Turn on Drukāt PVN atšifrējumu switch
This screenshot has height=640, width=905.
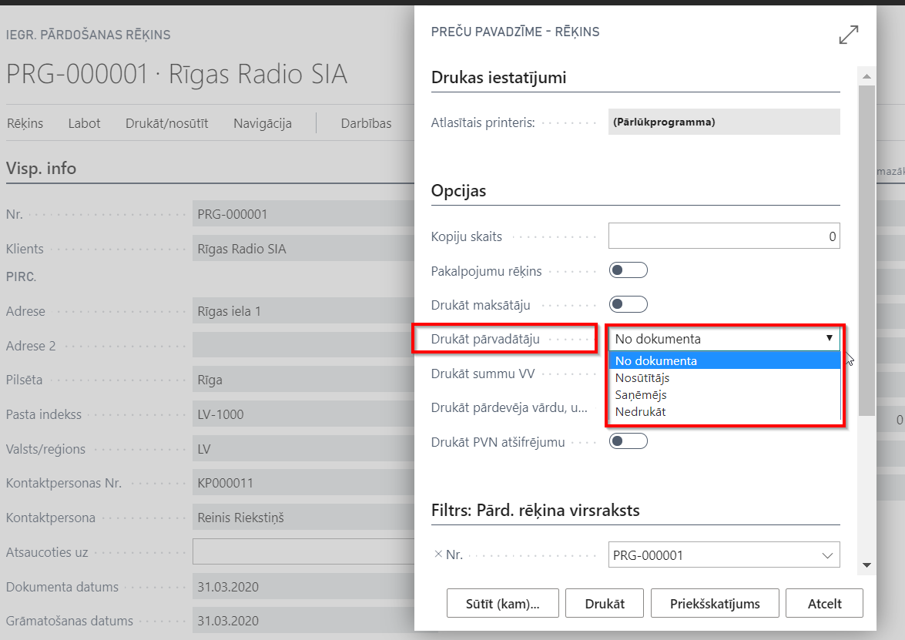pyautogui.click(x=628, y=441)
